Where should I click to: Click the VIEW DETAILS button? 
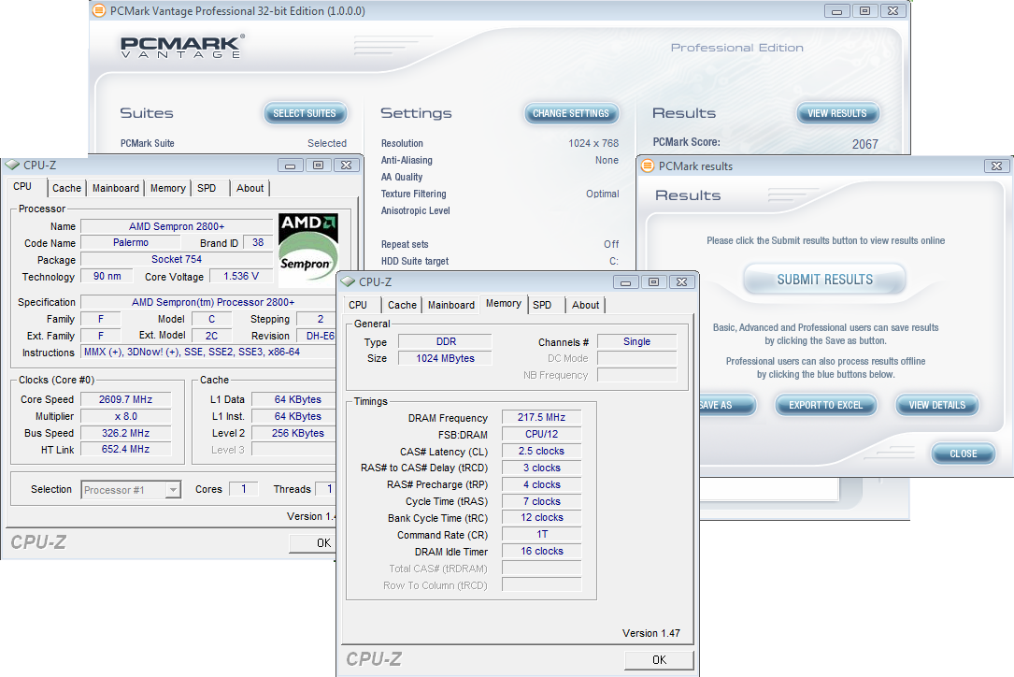click(937, 405)
